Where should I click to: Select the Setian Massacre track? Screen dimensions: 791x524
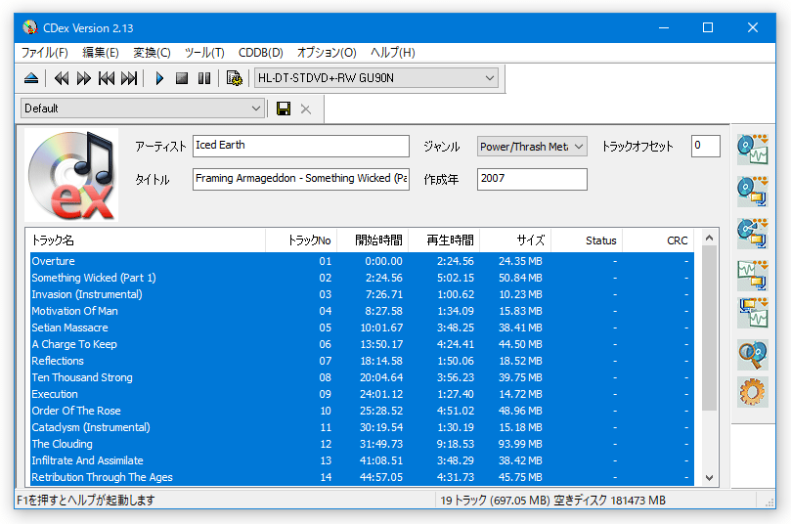(362, 327)
